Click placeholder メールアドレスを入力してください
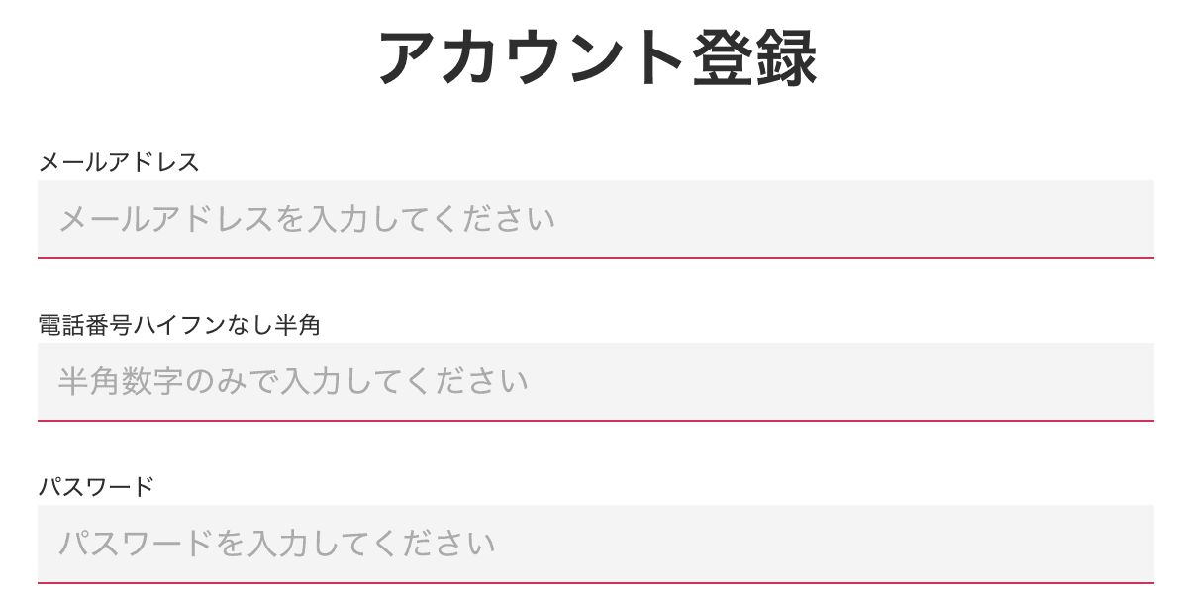Image resolution: width=1184 pixels, height=598 pixels. pyautogui.click(x=307, y=219)
